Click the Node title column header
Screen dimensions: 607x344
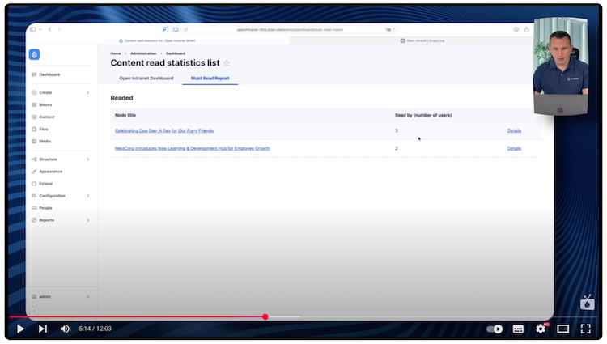(x=125, y=115)
